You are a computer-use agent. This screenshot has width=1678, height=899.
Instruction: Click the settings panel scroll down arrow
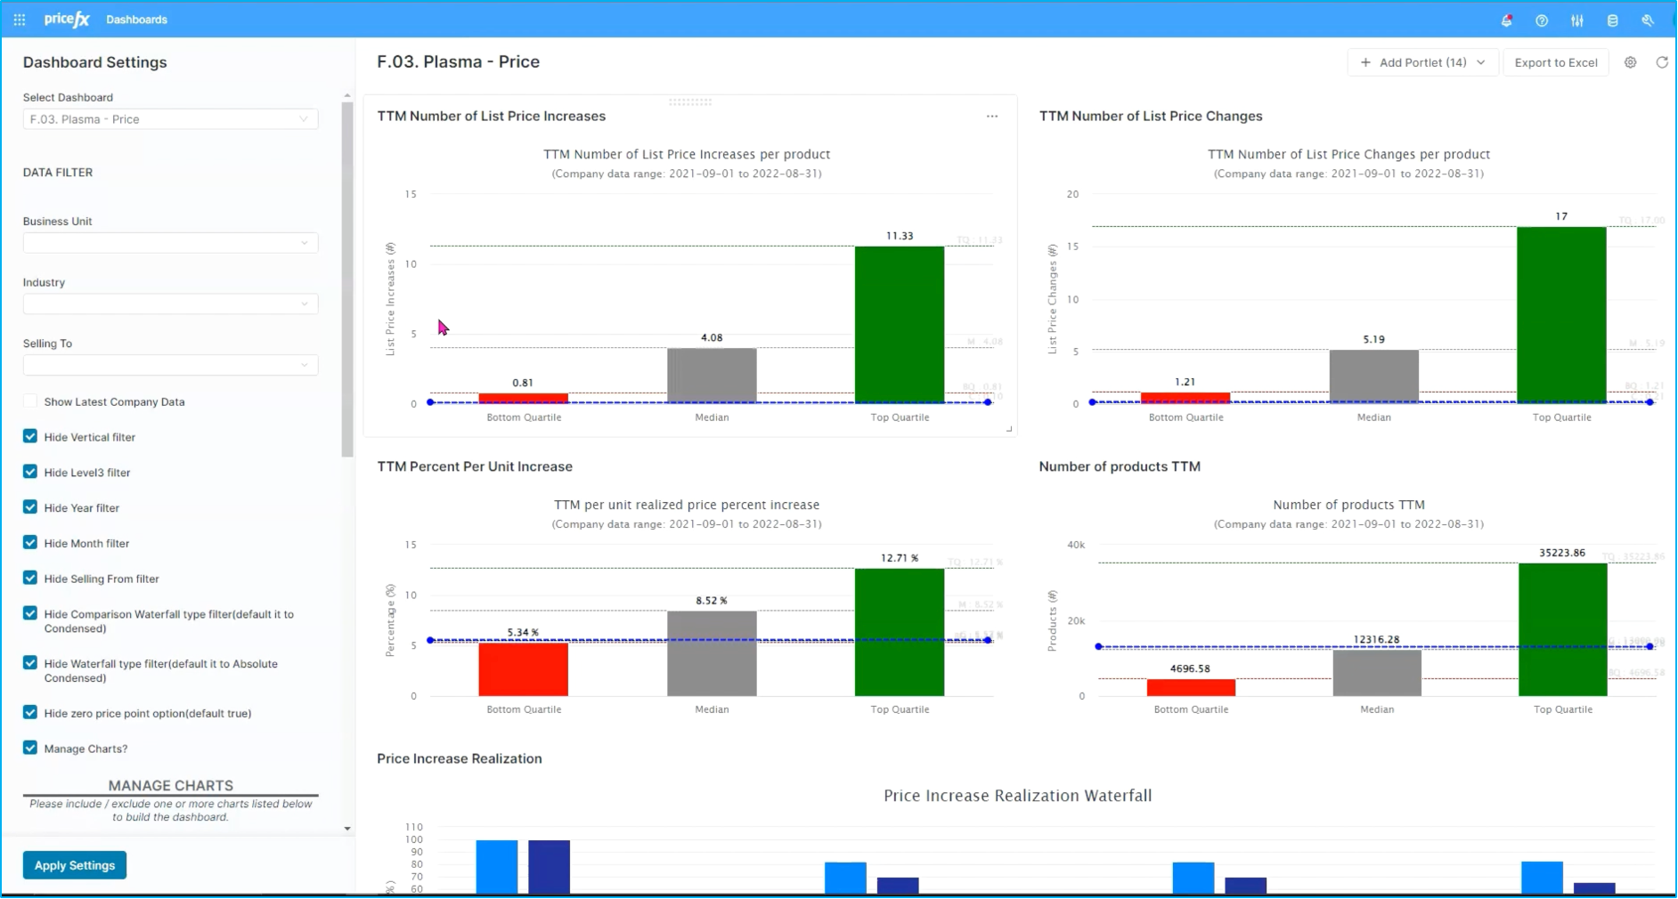[x=347, y=829]
